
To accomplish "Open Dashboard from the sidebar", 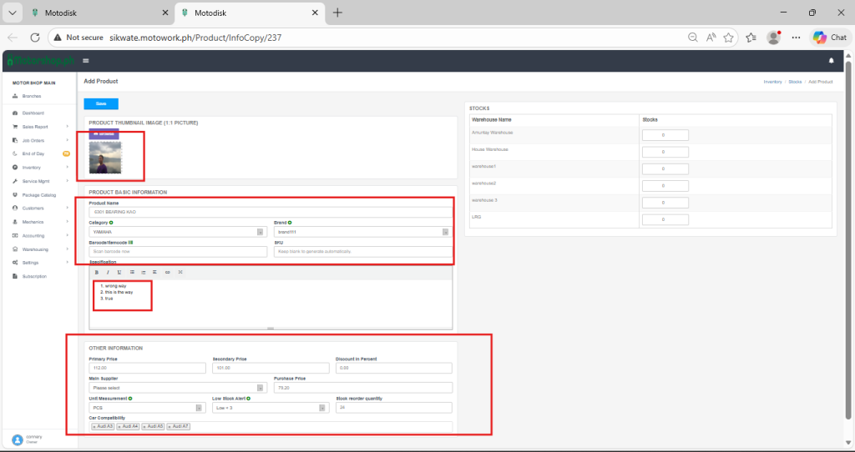I will [33, 113].
